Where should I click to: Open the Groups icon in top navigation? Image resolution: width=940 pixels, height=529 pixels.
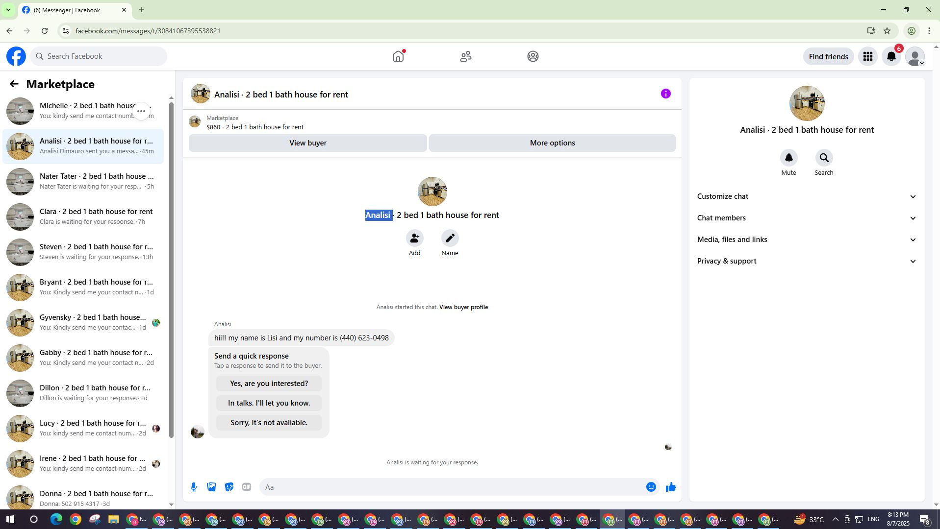click(533, 56)
